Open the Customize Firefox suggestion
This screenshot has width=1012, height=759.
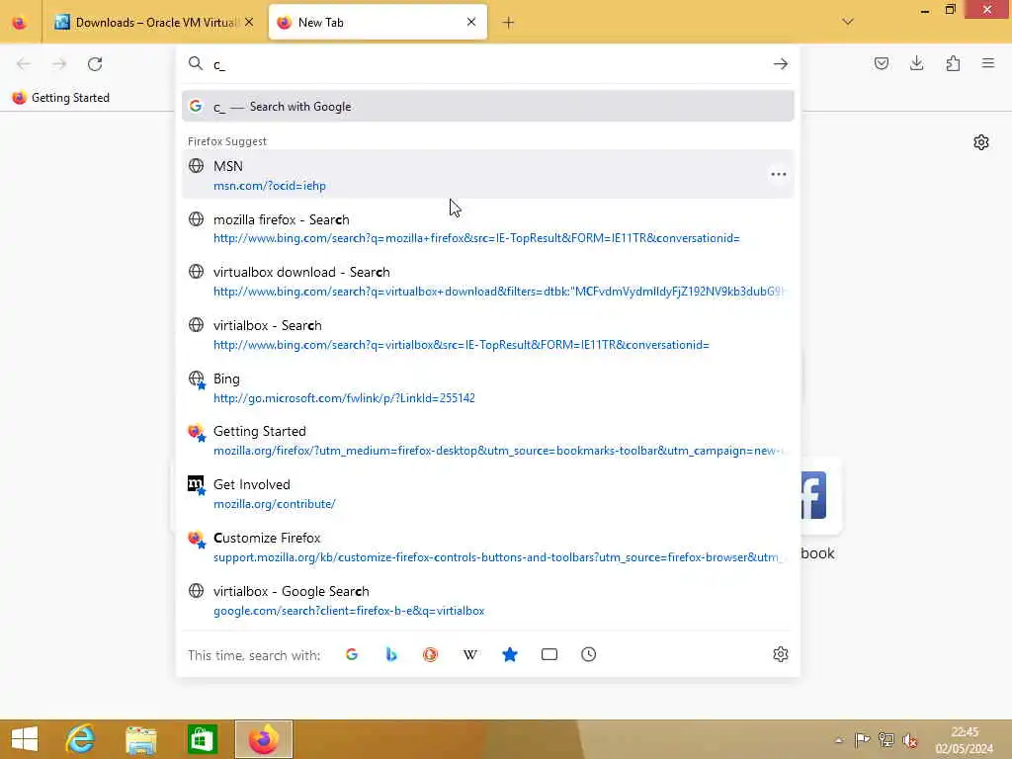coord(487,548)
